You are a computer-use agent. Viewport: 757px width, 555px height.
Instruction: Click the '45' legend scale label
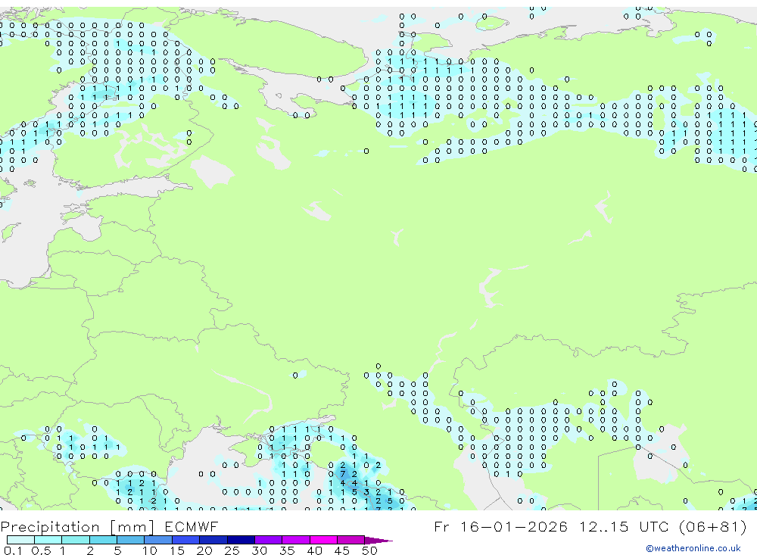pyautogui.click(x=342, y=550)
